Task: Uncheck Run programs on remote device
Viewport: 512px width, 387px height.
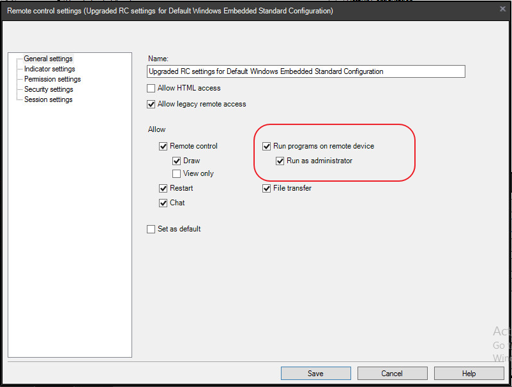Action: pos(267,146)
